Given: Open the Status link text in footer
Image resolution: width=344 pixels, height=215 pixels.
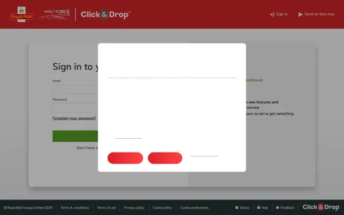Looking at the screenshot, I should point(244,208).
